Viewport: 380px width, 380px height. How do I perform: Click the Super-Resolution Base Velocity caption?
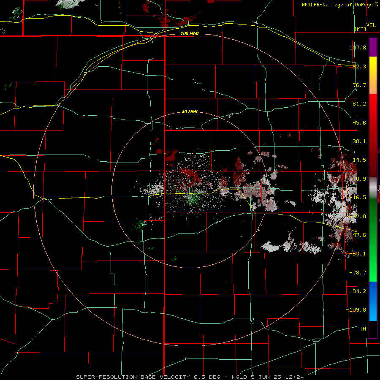190,377
